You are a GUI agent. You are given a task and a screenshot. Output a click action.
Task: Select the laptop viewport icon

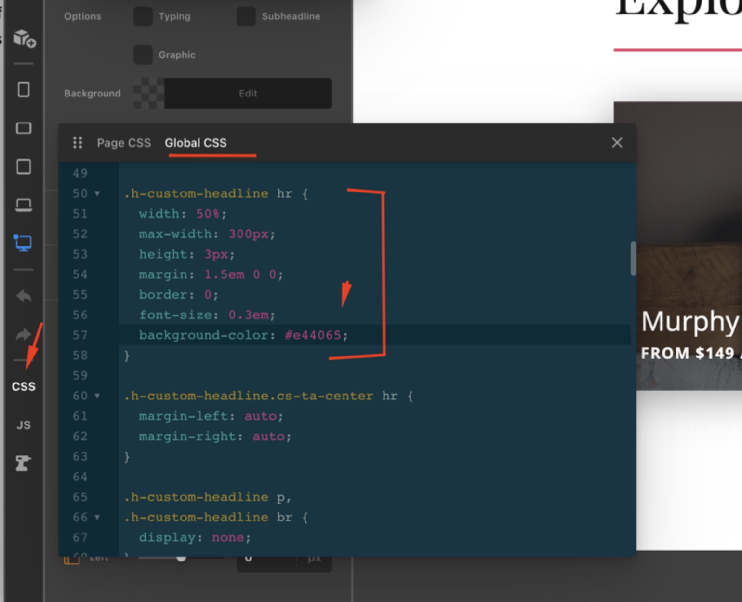tap(24, 205)
